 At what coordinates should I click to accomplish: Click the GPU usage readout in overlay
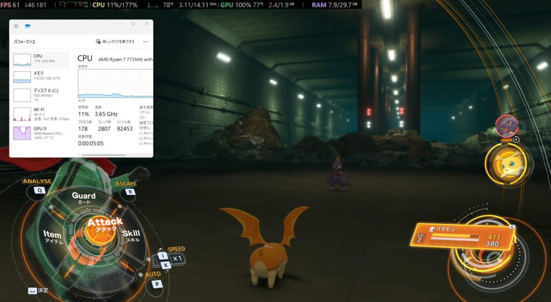click(x=242, y=5)
